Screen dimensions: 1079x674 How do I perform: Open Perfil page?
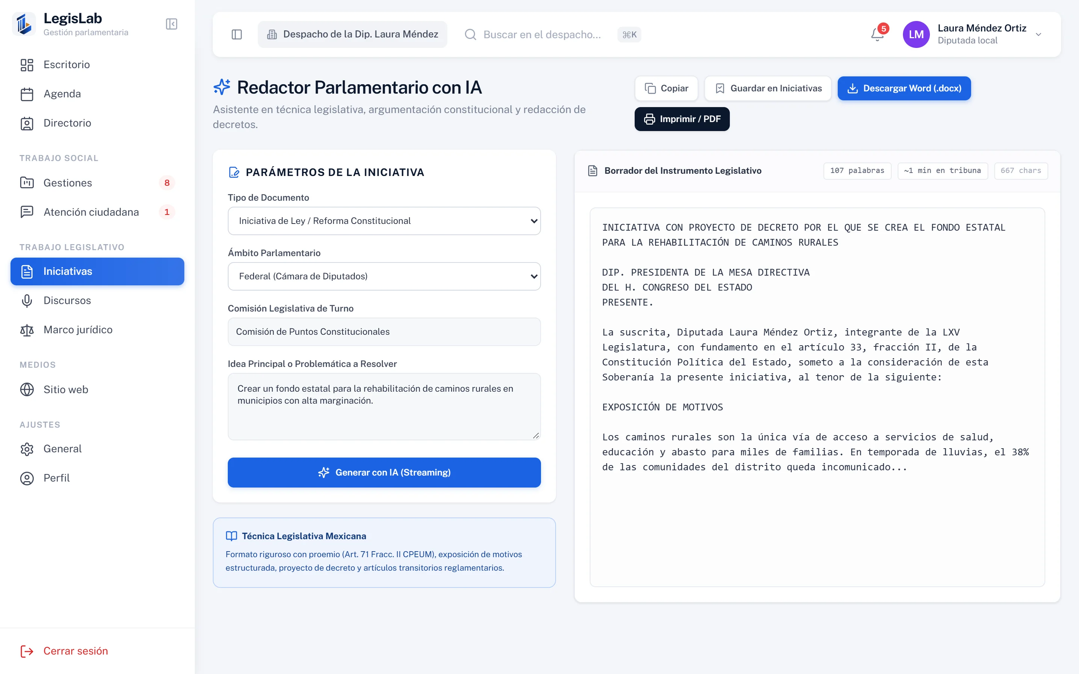[97, 478]
